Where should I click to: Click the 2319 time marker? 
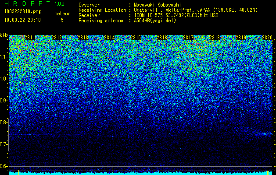click(x=241, y=38)
